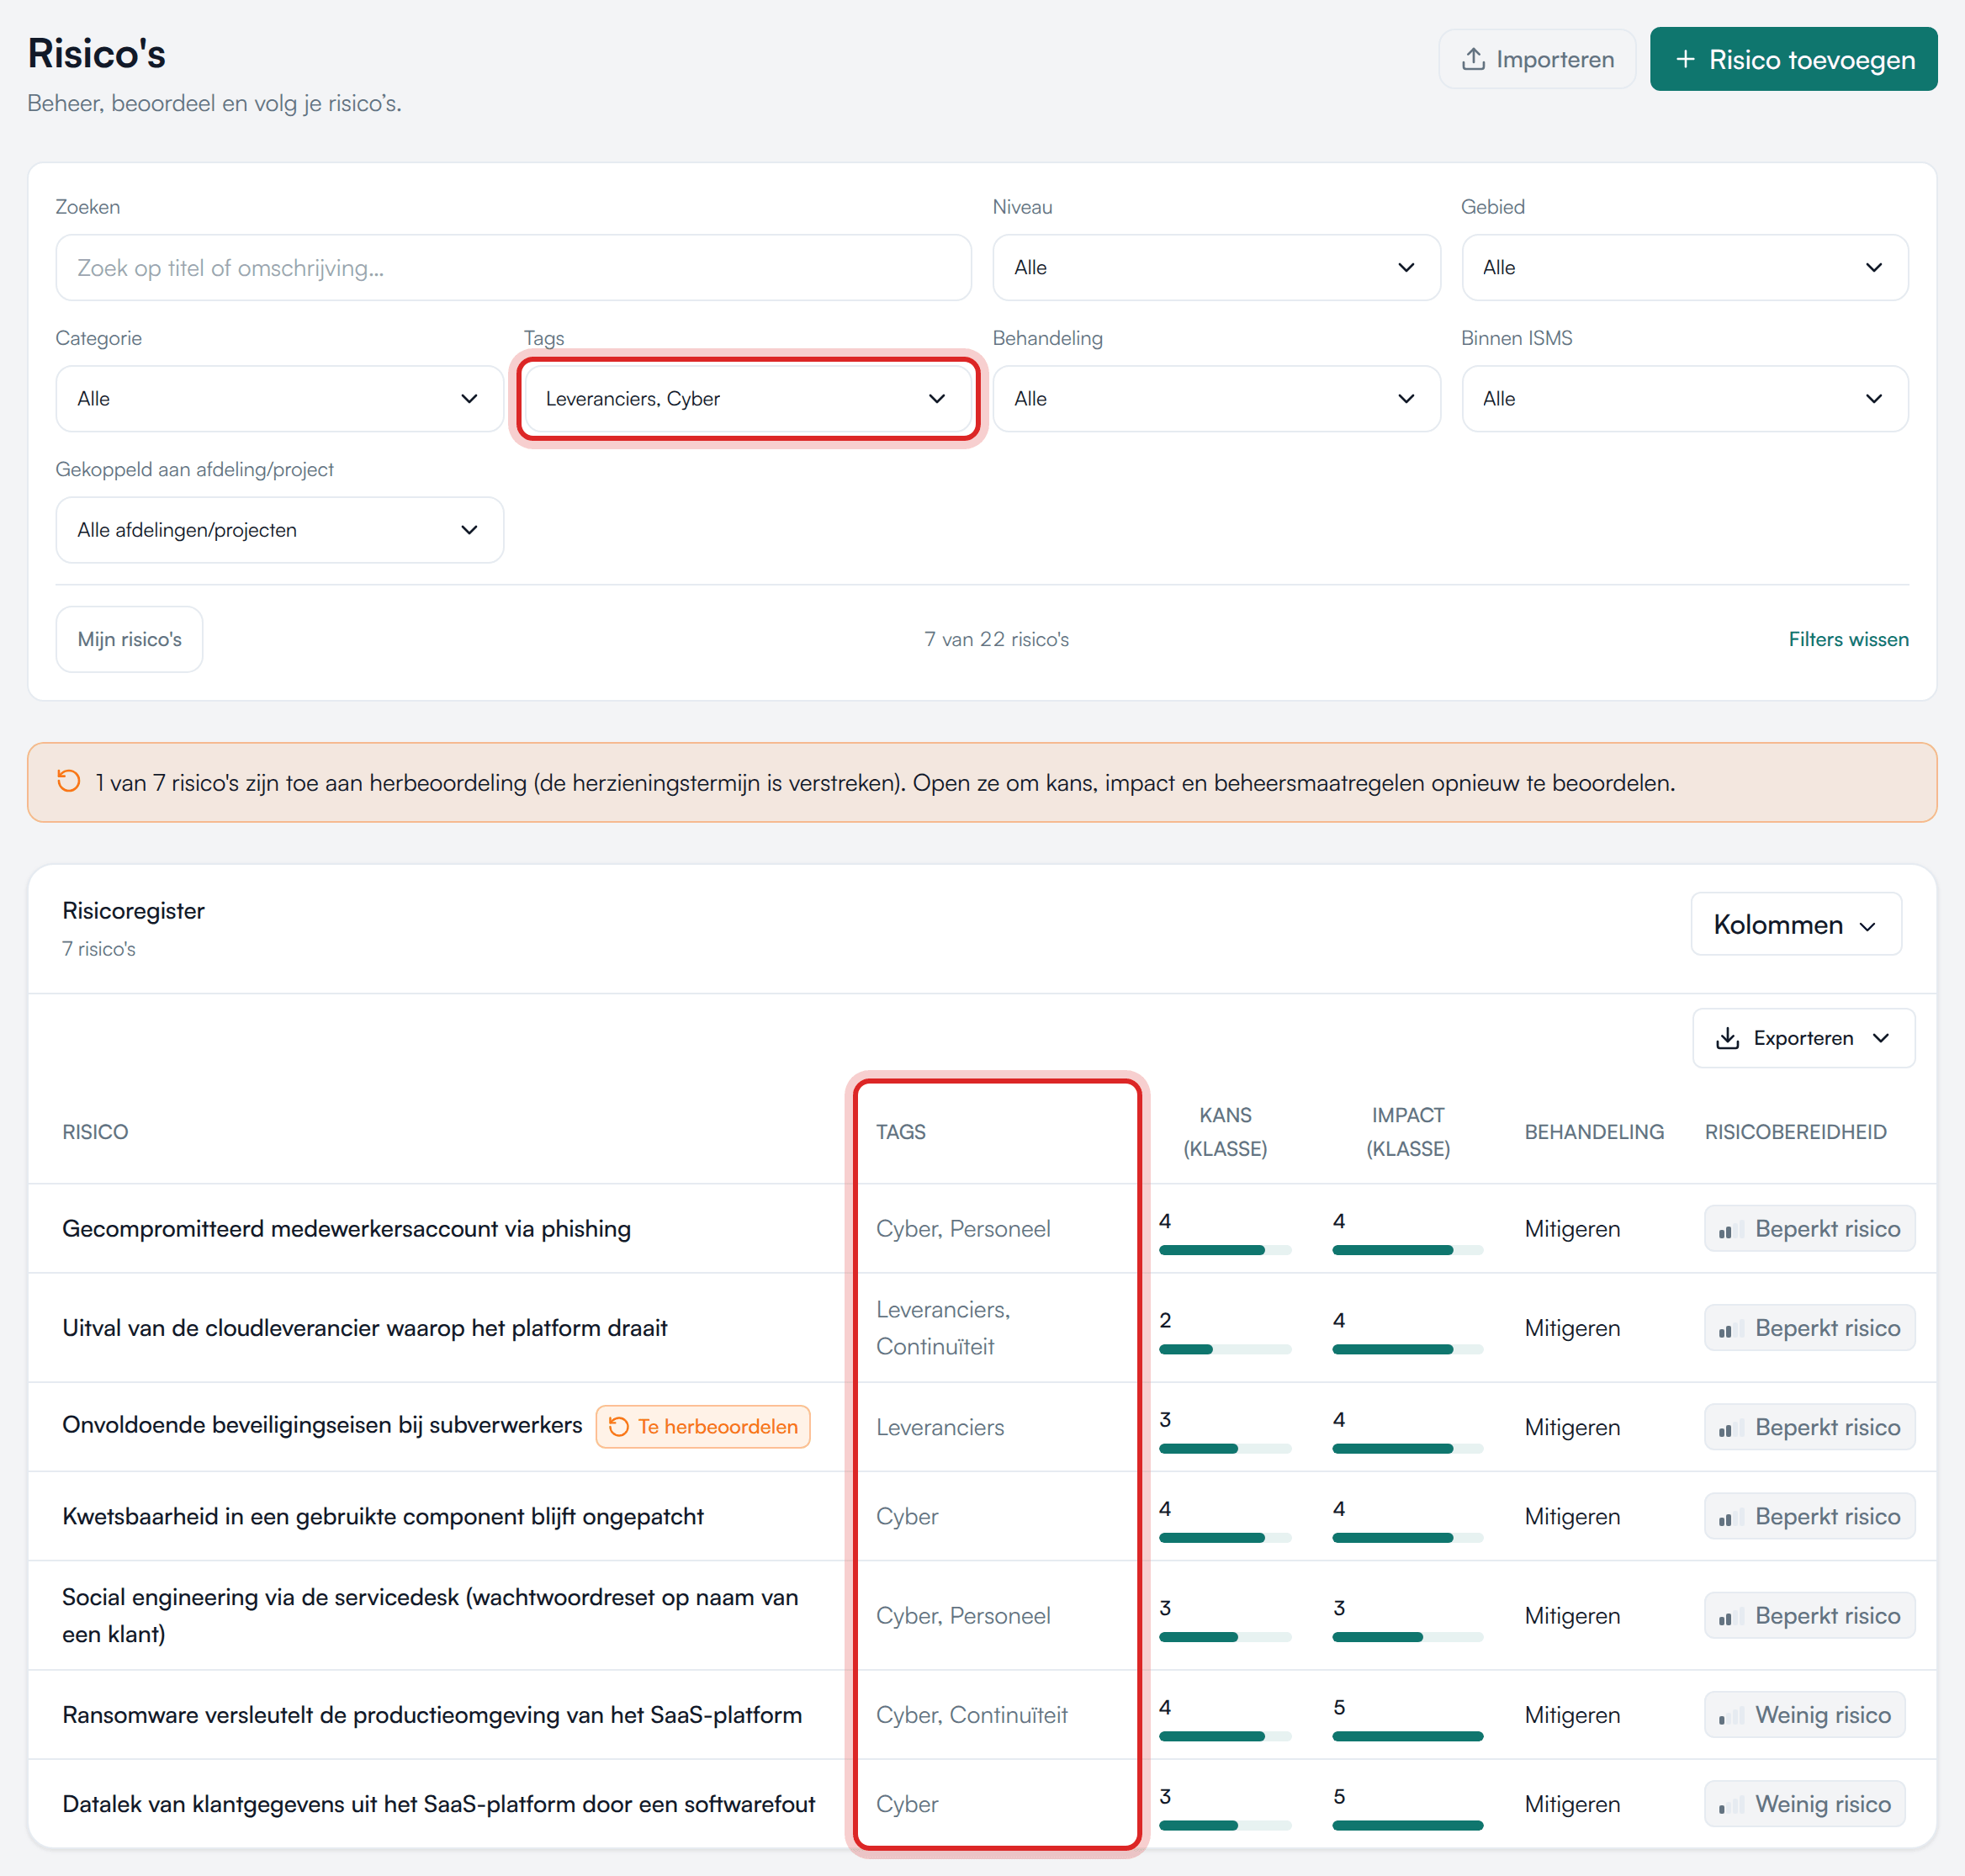The image size is (1965, 1876).
Task: Open risk Kwetsbaarheid in een gebruikte component
Action: pyautogui.click(x=382, y=1515)
